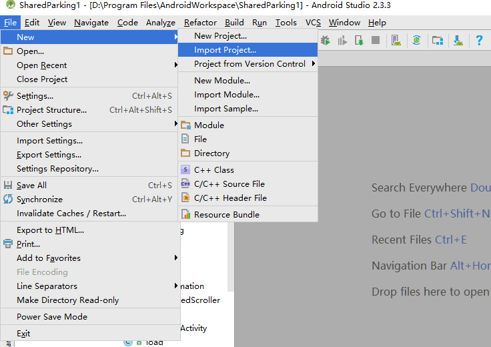Viewport: 491px width, 347px height.
Task: Select Invalidate Caches / Restart...
Action: click(89, 214)
